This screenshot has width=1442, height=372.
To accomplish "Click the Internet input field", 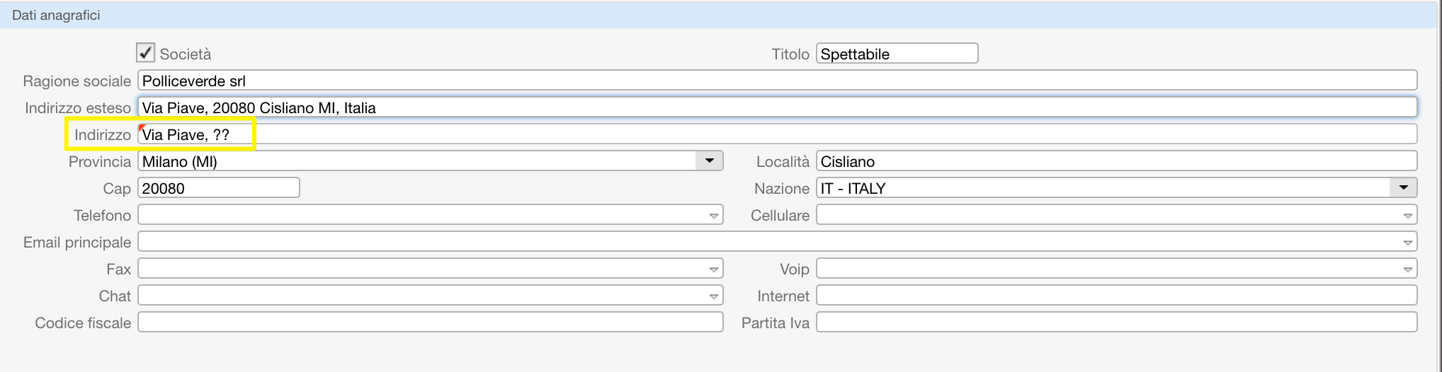I will (1116, 296).
